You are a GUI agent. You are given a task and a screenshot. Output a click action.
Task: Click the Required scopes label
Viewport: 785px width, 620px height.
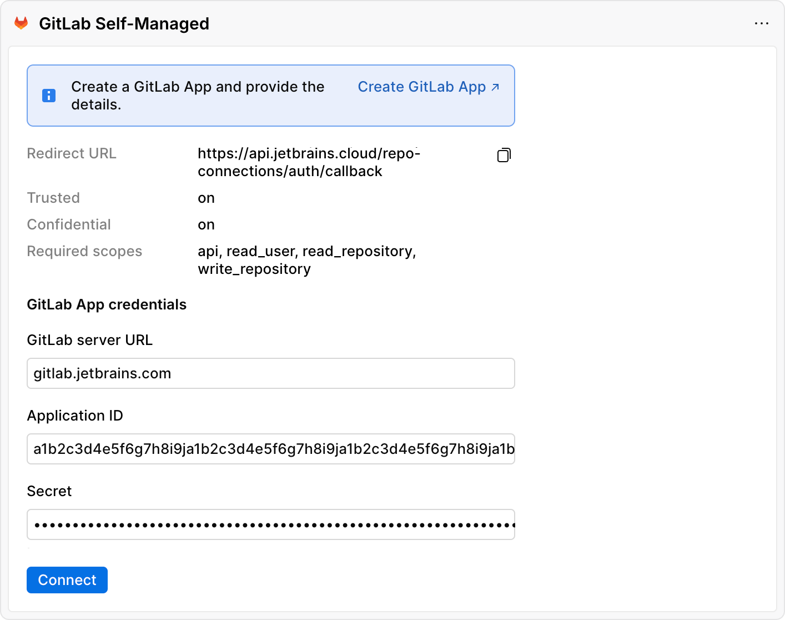(84, 251)
